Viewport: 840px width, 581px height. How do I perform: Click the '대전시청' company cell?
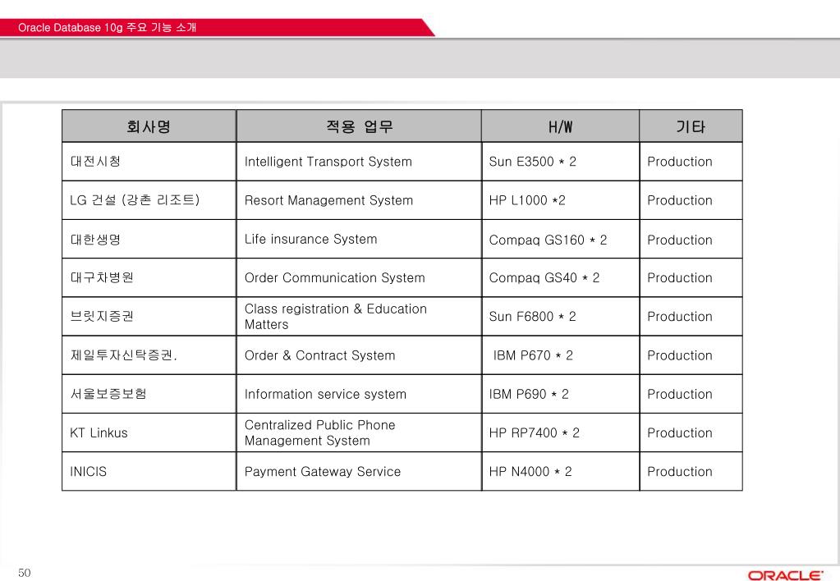[x=149, y=162]
